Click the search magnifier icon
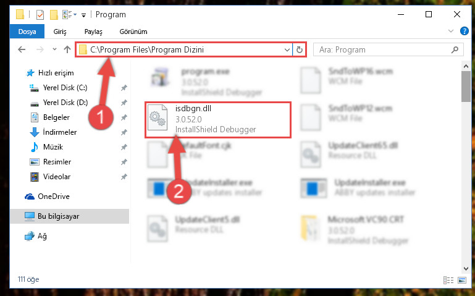 (455, 49)
